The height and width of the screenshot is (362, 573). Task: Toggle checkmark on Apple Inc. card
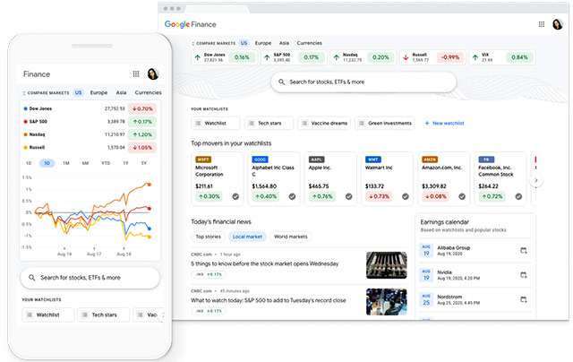[x=348, y=197]
